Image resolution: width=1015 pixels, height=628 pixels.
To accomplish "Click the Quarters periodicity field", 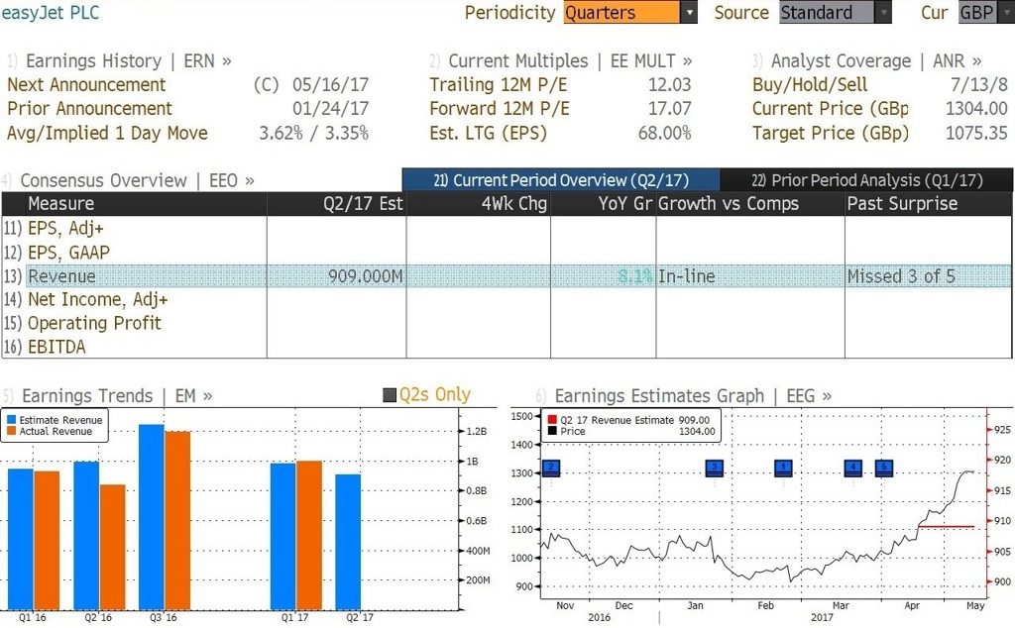I will 622,12.
